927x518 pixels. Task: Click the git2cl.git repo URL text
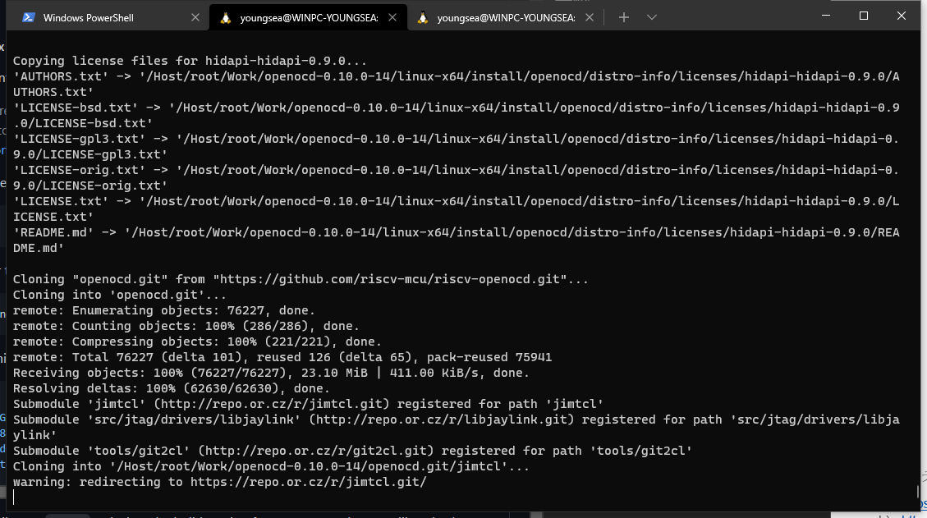click(x=315, y=451)
